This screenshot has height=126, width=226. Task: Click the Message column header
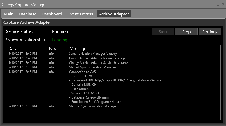coord(144,48)
